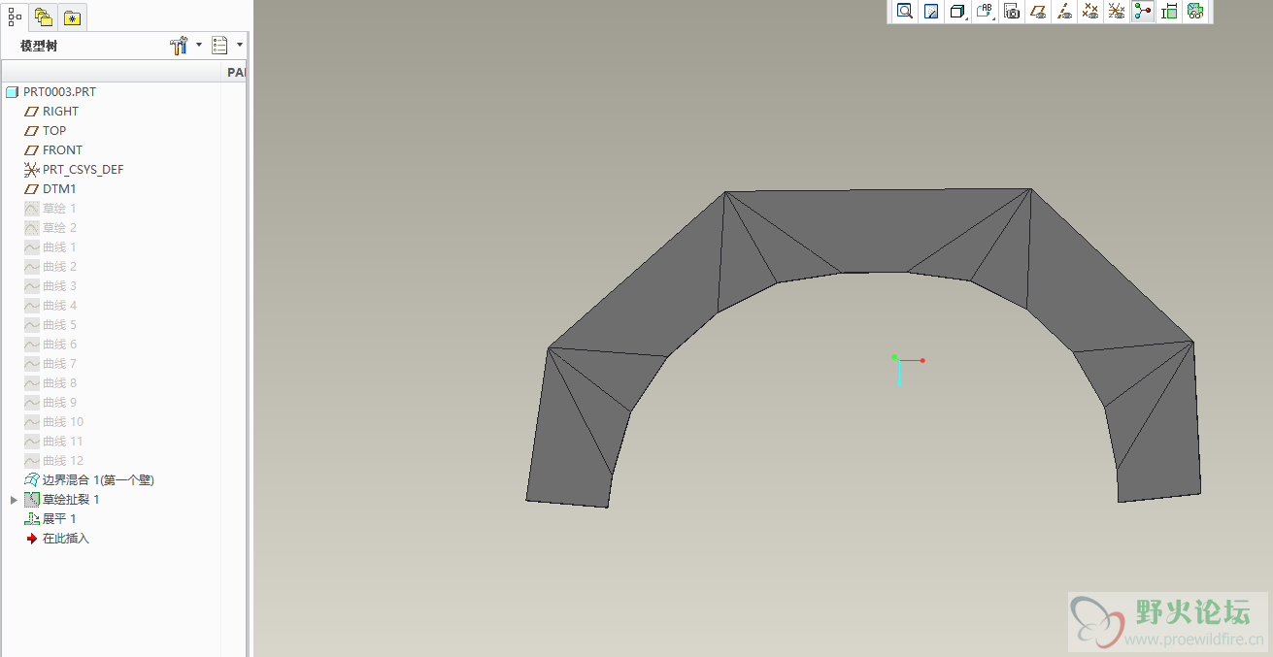Select 草绘 1 sketch feature
The image size is (1273, 657).
coord(59,209)
